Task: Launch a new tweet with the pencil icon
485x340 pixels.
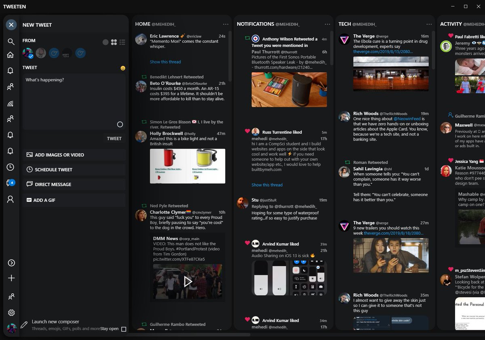Action: point(23,324)
